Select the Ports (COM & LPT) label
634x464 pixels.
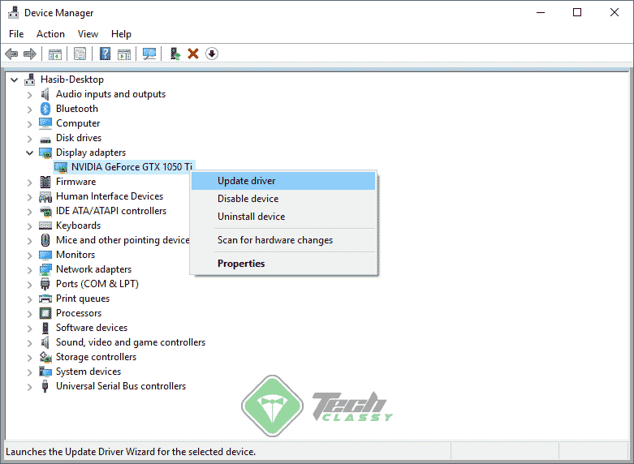pos(97,284)
